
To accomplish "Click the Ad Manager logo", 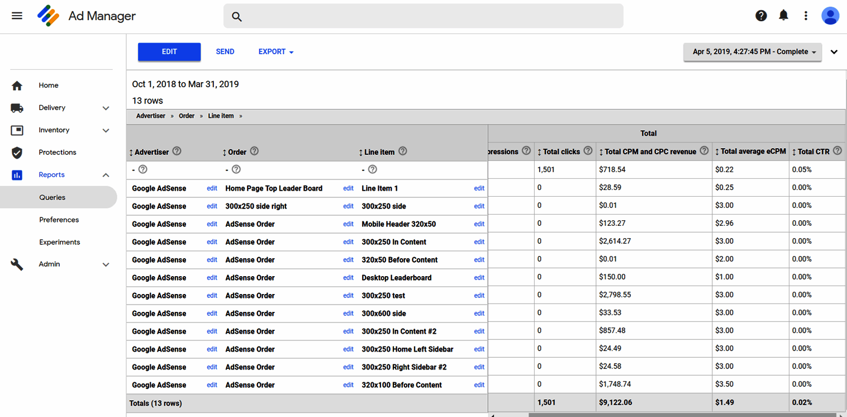I will [48, 16].
